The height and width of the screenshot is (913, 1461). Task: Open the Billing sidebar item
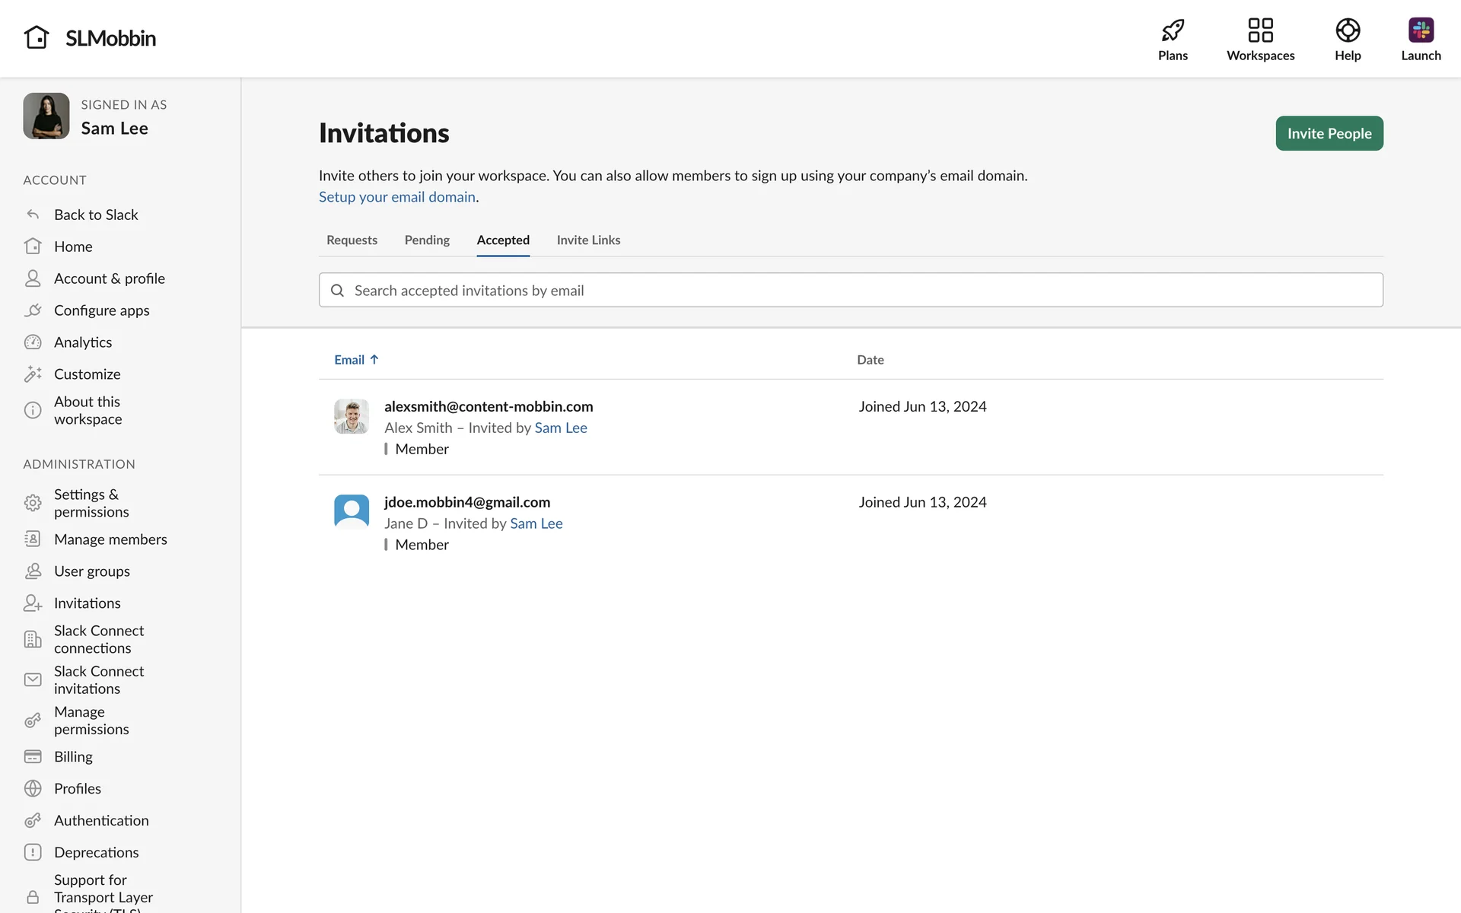73,756
